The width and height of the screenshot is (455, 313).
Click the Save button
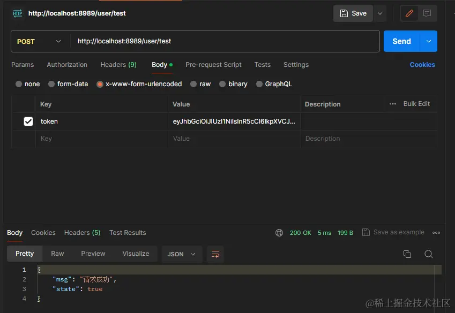click(353, 13)
